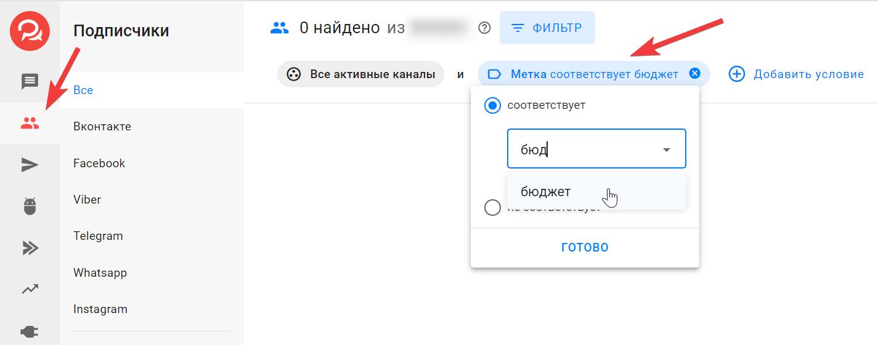
Task: Open the "Все активные каналы" channel selector
Action: coord(360,74)
